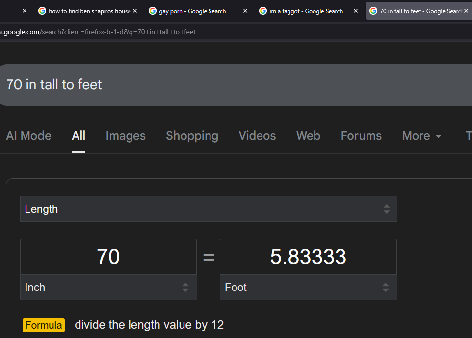
Task: Click the Inch dropdown arrows icon
Action: click(x=185, y=287)
